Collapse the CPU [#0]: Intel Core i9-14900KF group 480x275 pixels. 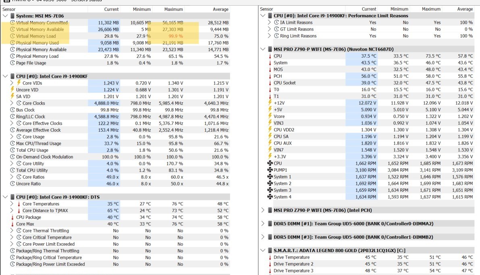click(5, 76)
